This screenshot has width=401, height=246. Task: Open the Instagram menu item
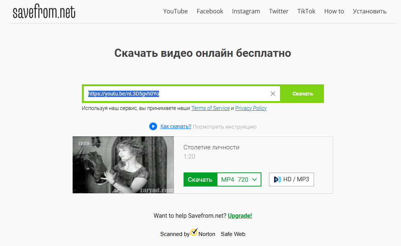coord(246,12)
